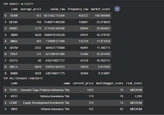The width and height of the screenshot is (164, 115).
Task: Select the BBCA code cell
Action: coord(14,67)
